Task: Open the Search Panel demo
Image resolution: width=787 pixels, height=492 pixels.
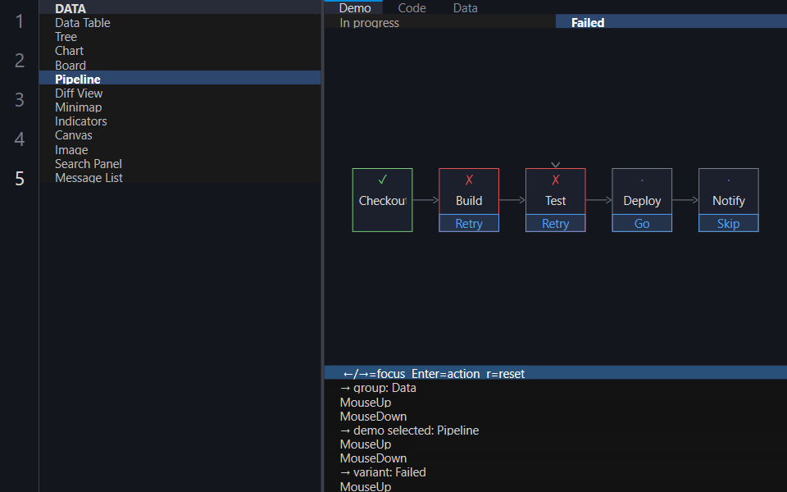Action: pos(180,164)
